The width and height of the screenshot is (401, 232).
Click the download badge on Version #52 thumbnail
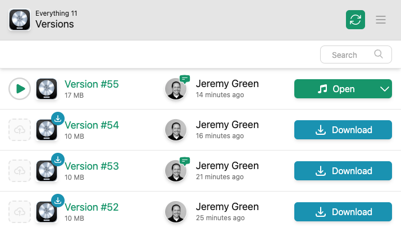(58, 201)
